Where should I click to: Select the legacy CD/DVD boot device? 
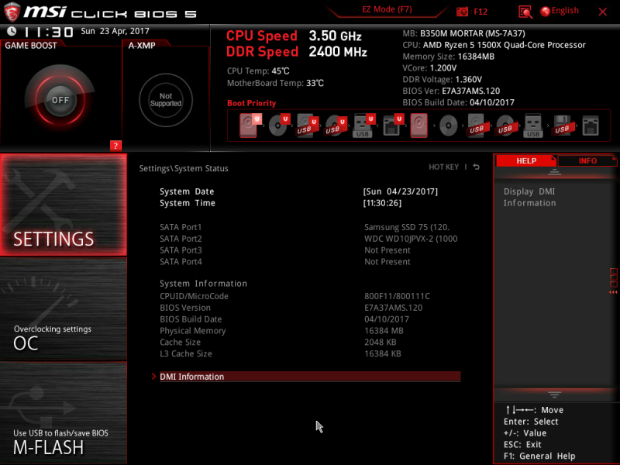(x=448, y=126)
